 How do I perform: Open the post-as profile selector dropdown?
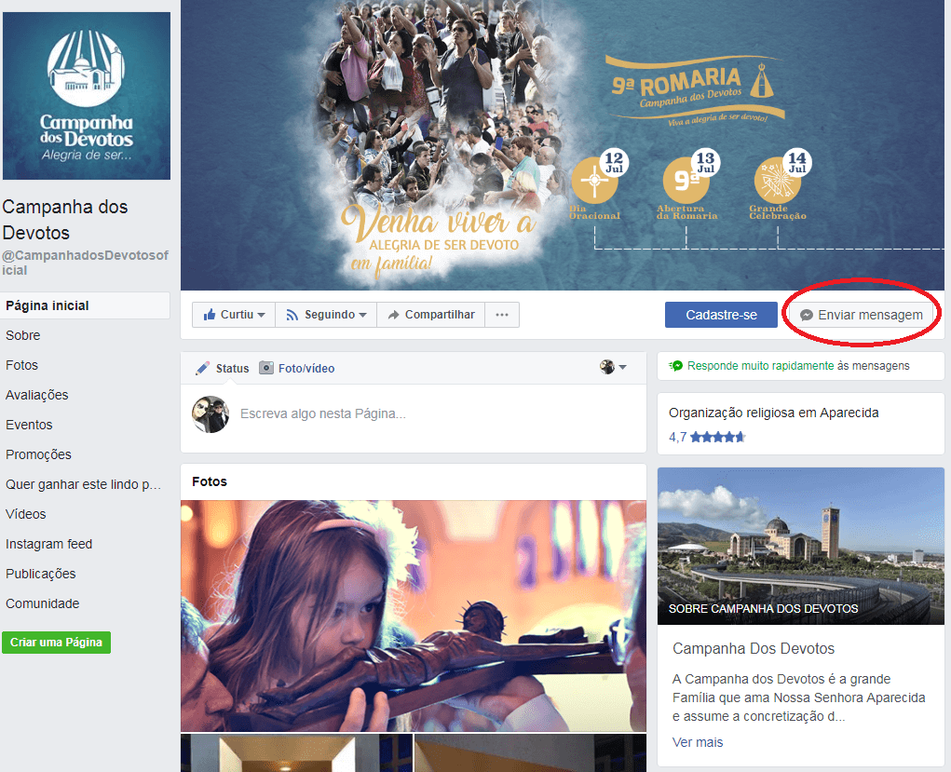[613, 367]
